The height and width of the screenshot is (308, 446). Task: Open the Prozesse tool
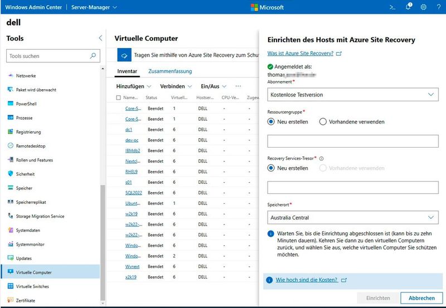[24, 118]
